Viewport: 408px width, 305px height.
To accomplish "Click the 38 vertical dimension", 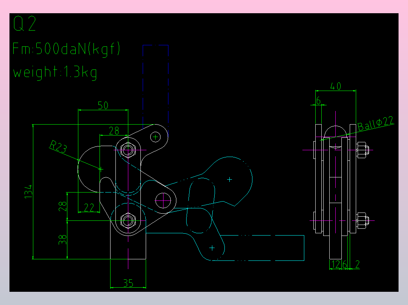I will 62,240.
